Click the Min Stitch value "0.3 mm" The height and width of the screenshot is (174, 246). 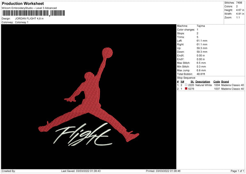201,66
